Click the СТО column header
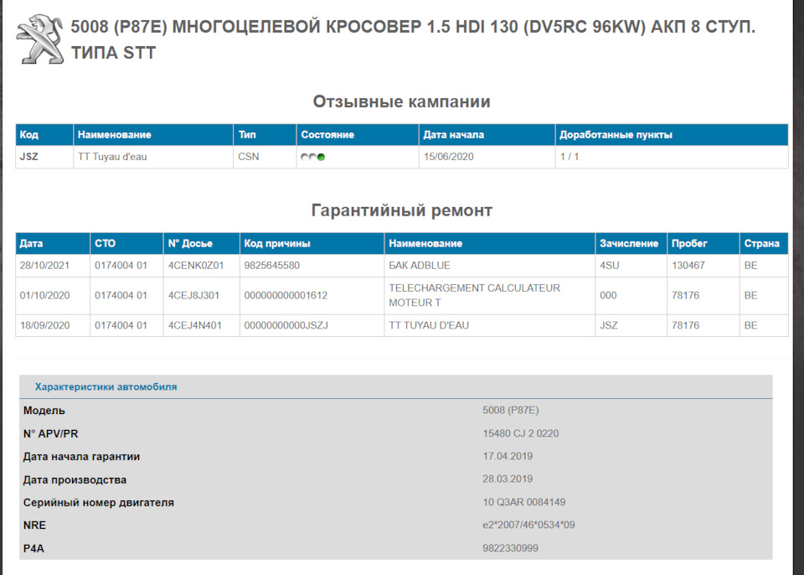Image resolution: width=804 pixels, height=575 pixels. pyautogui.click(x=126, y=243)
